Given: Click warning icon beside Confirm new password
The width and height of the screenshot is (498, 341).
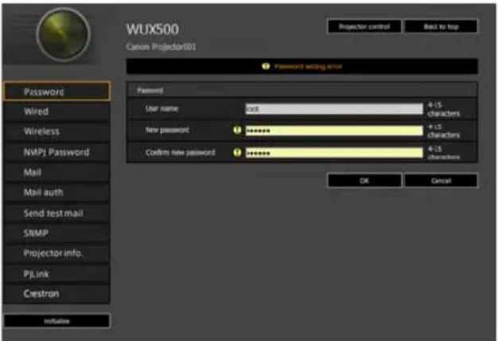Looking at the screenshot, I should point(237,153).
